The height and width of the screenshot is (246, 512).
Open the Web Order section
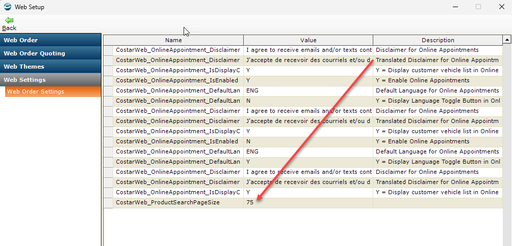click(50, 40)
